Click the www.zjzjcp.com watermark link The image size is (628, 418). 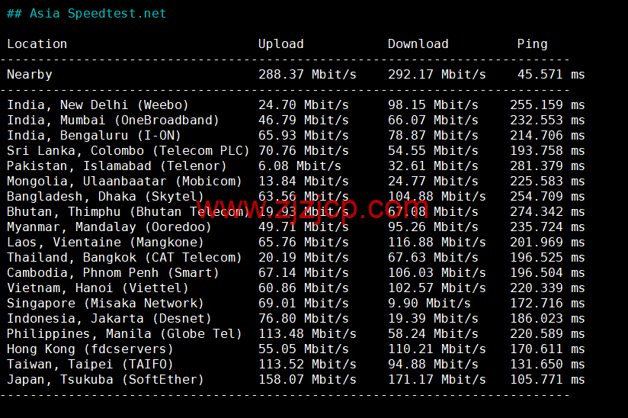(x=312, y=209)
